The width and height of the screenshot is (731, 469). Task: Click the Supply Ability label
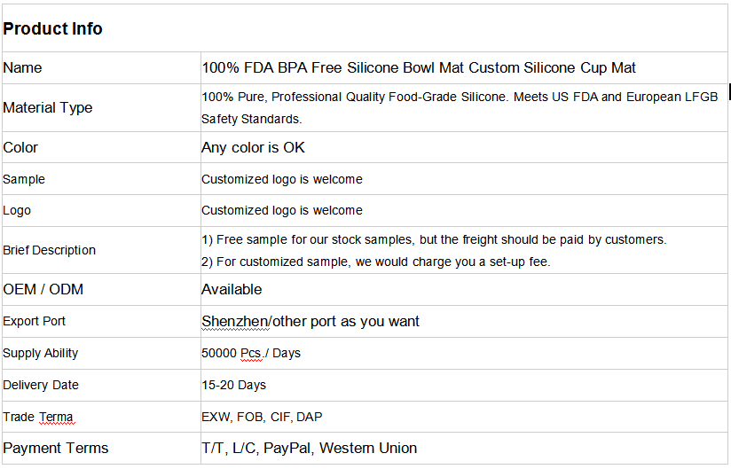(41, 354)
